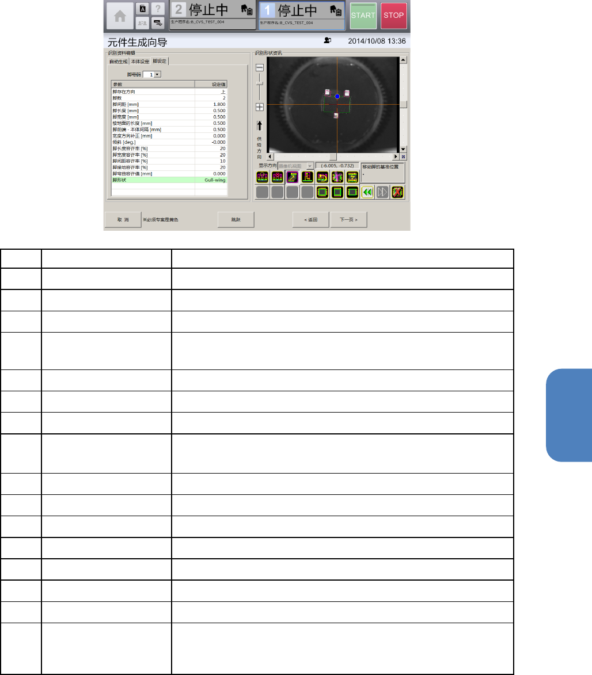Select the 脚间距 [mm] row
Image resolution: width=592 pixels, height=675 pixels.
point(169,104)
